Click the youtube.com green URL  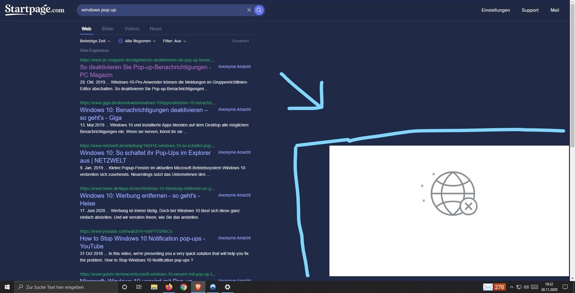coord(126,231)
